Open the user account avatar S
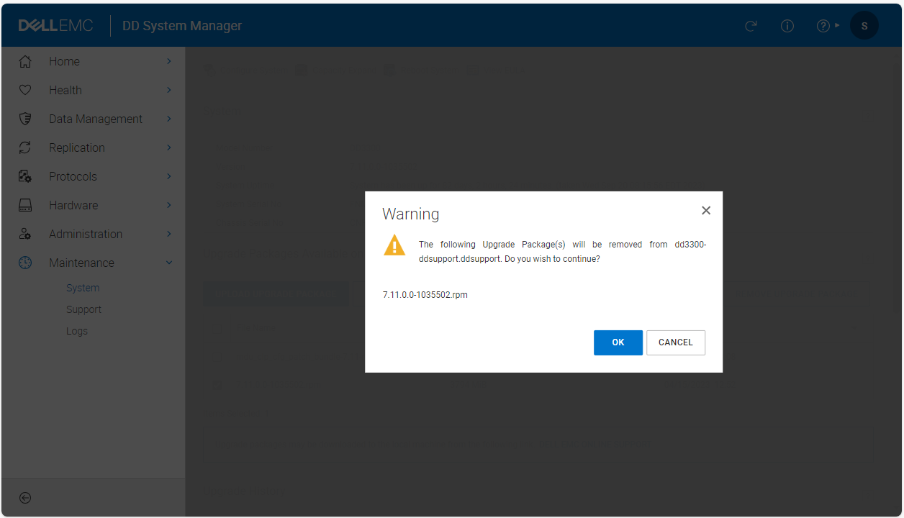 (x=864, y=25)
